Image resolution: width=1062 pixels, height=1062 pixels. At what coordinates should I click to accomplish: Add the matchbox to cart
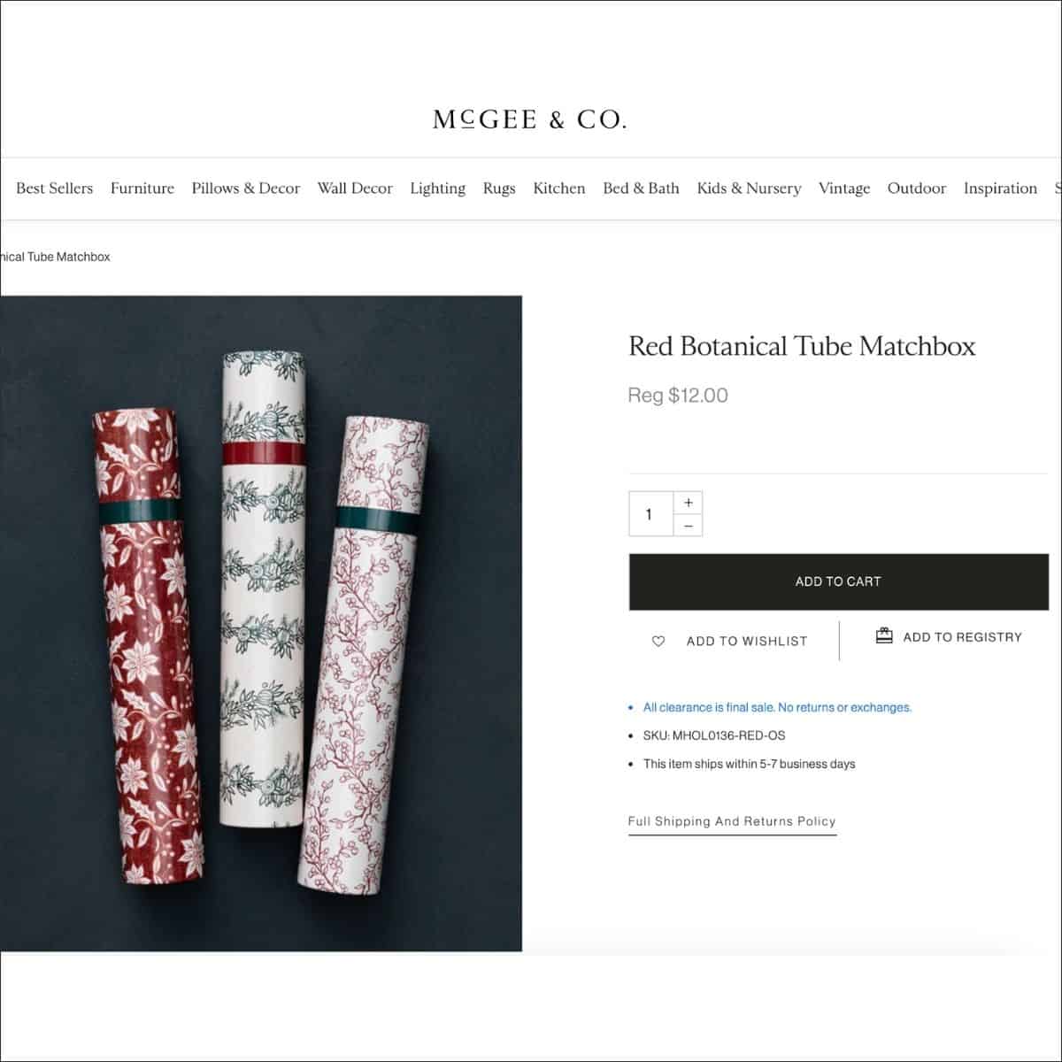tap(838, 581)
